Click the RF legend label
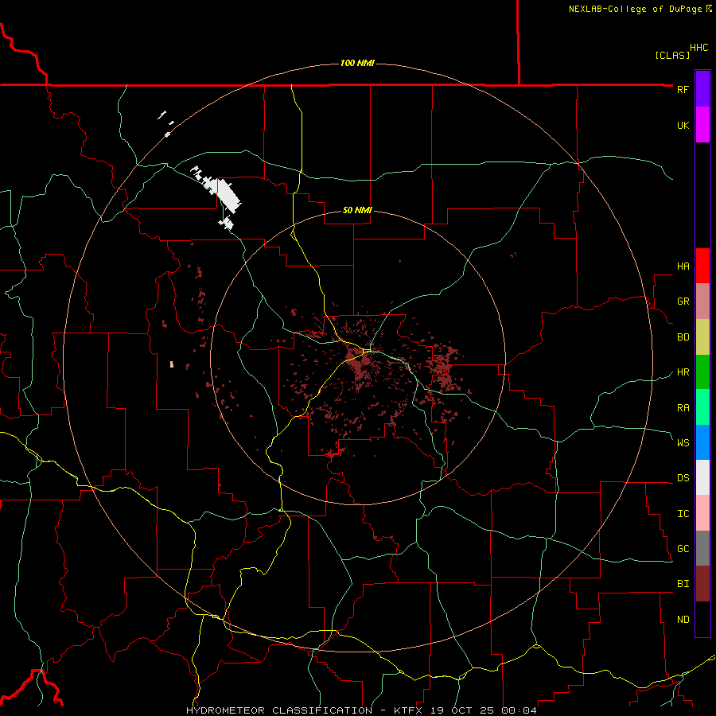The height and width of the screenshot is (716, 716). [683, 89]
